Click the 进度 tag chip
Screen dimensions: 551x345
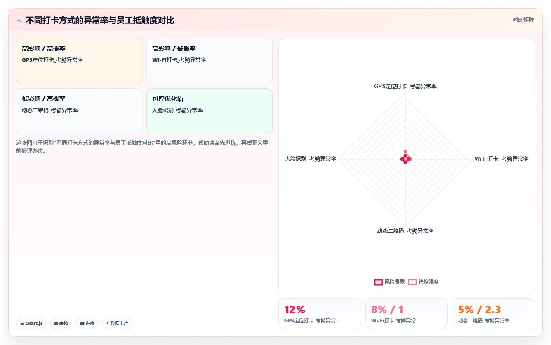(x=87, y=323)
